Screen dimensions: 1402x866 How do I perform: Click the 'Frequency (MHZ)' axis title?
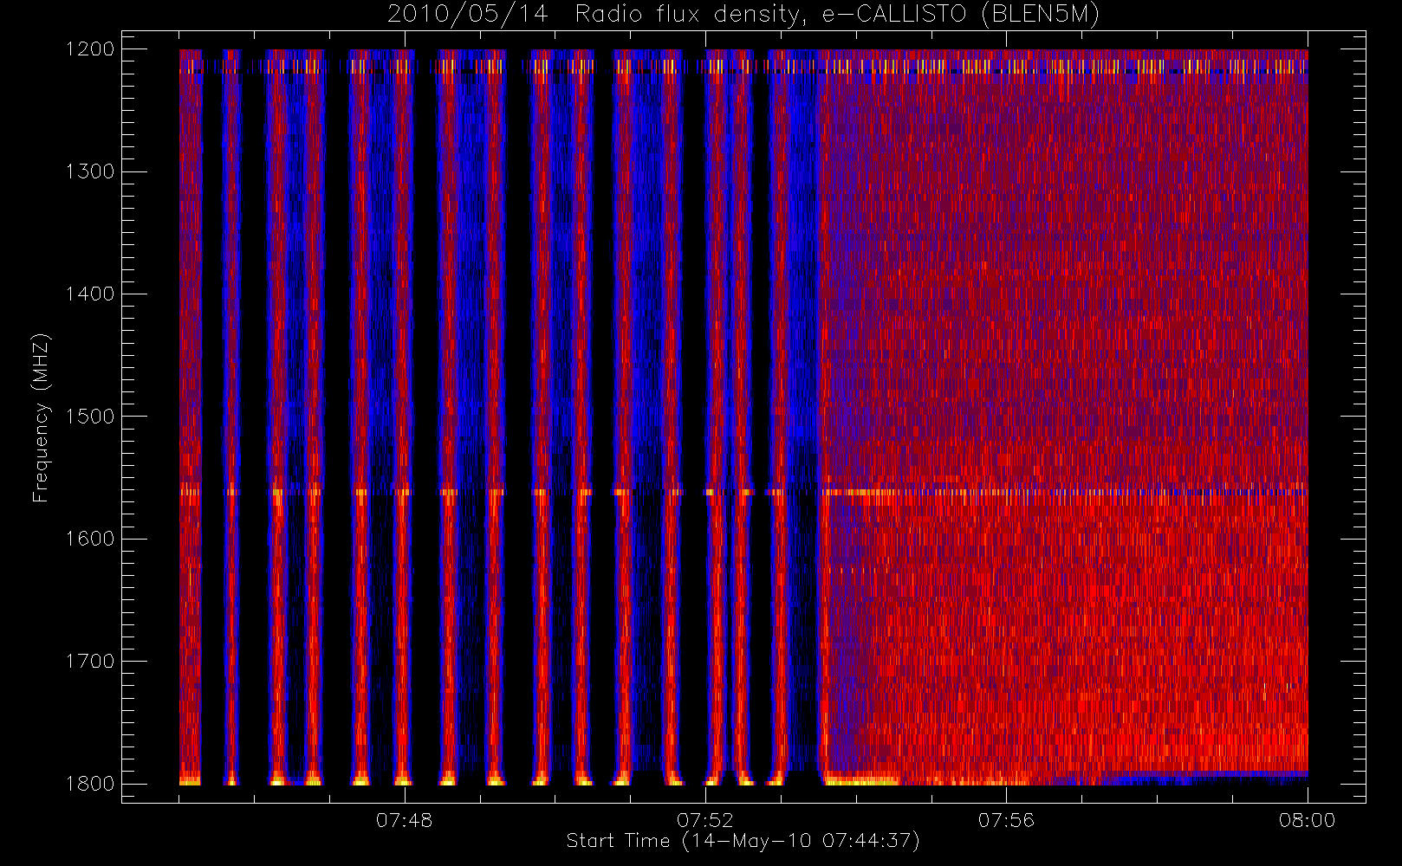41,417
